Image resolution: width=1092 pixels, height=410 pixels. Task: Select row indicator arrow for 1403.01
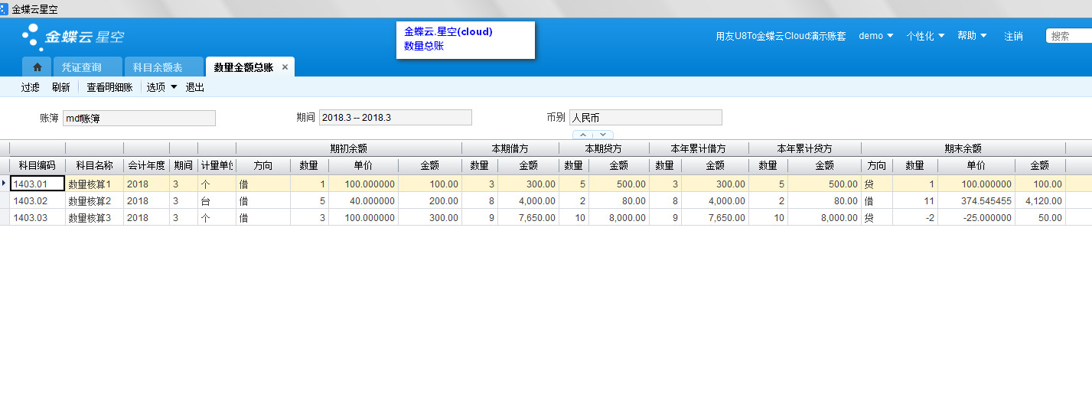point(5,184)
